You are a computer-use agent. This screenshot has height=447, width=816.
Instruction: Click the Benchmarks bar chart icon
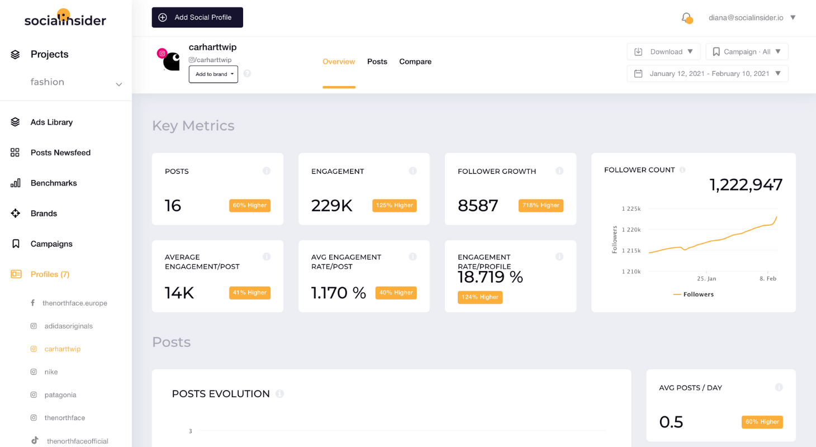(15, 183)
